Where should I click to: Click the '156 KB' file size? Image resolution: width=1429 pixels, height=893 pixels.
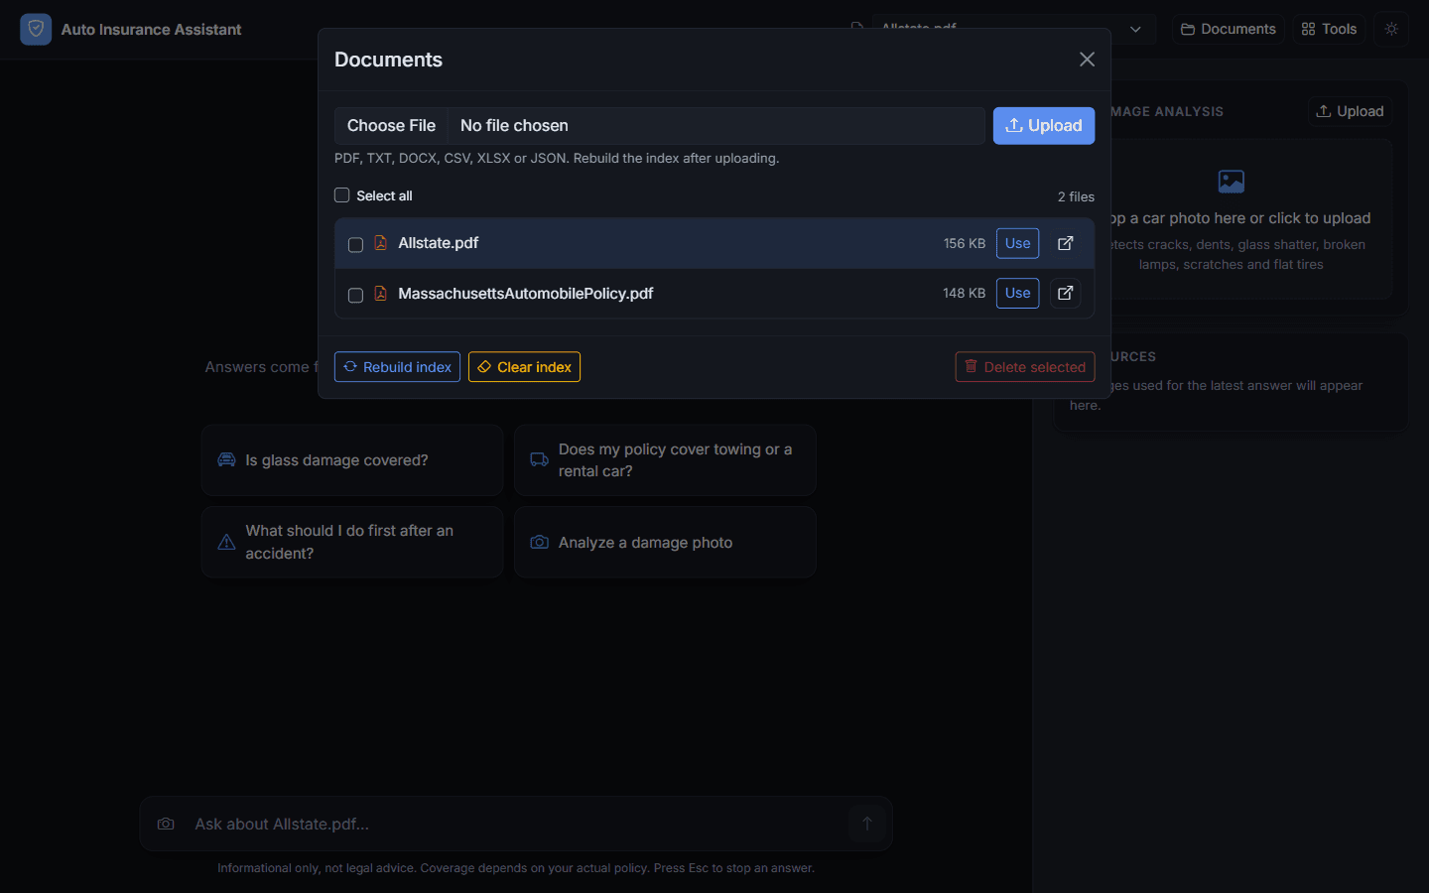965,243
